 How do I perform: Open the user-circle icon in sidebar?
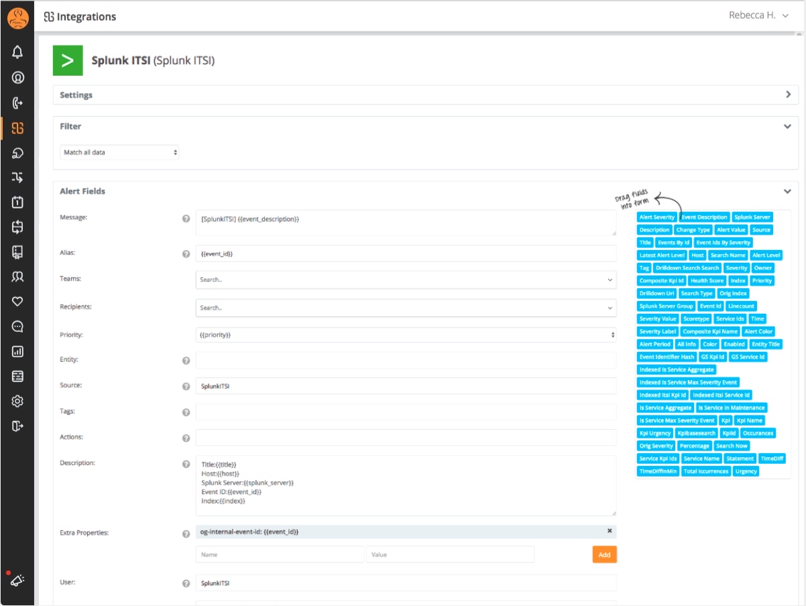point(17,78)
